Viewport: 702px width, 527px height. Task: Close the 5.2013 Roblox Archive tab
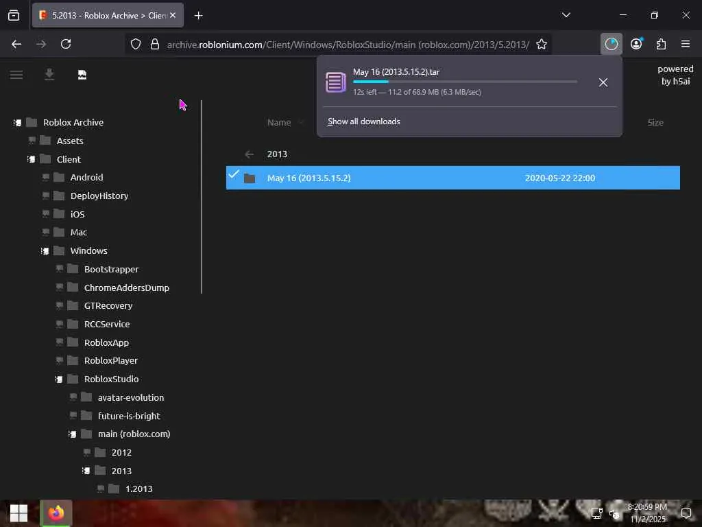click(x=173, y=15)
